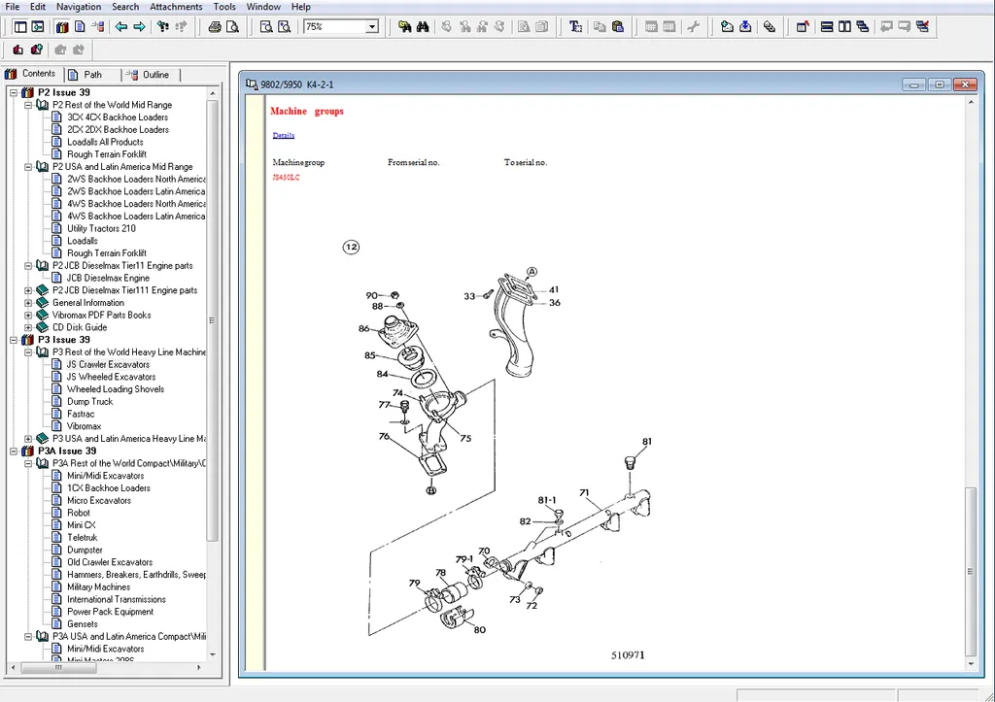The image size is (995, 702).
Task: Click the add bookmark icon with star
Action: [37, 50]
